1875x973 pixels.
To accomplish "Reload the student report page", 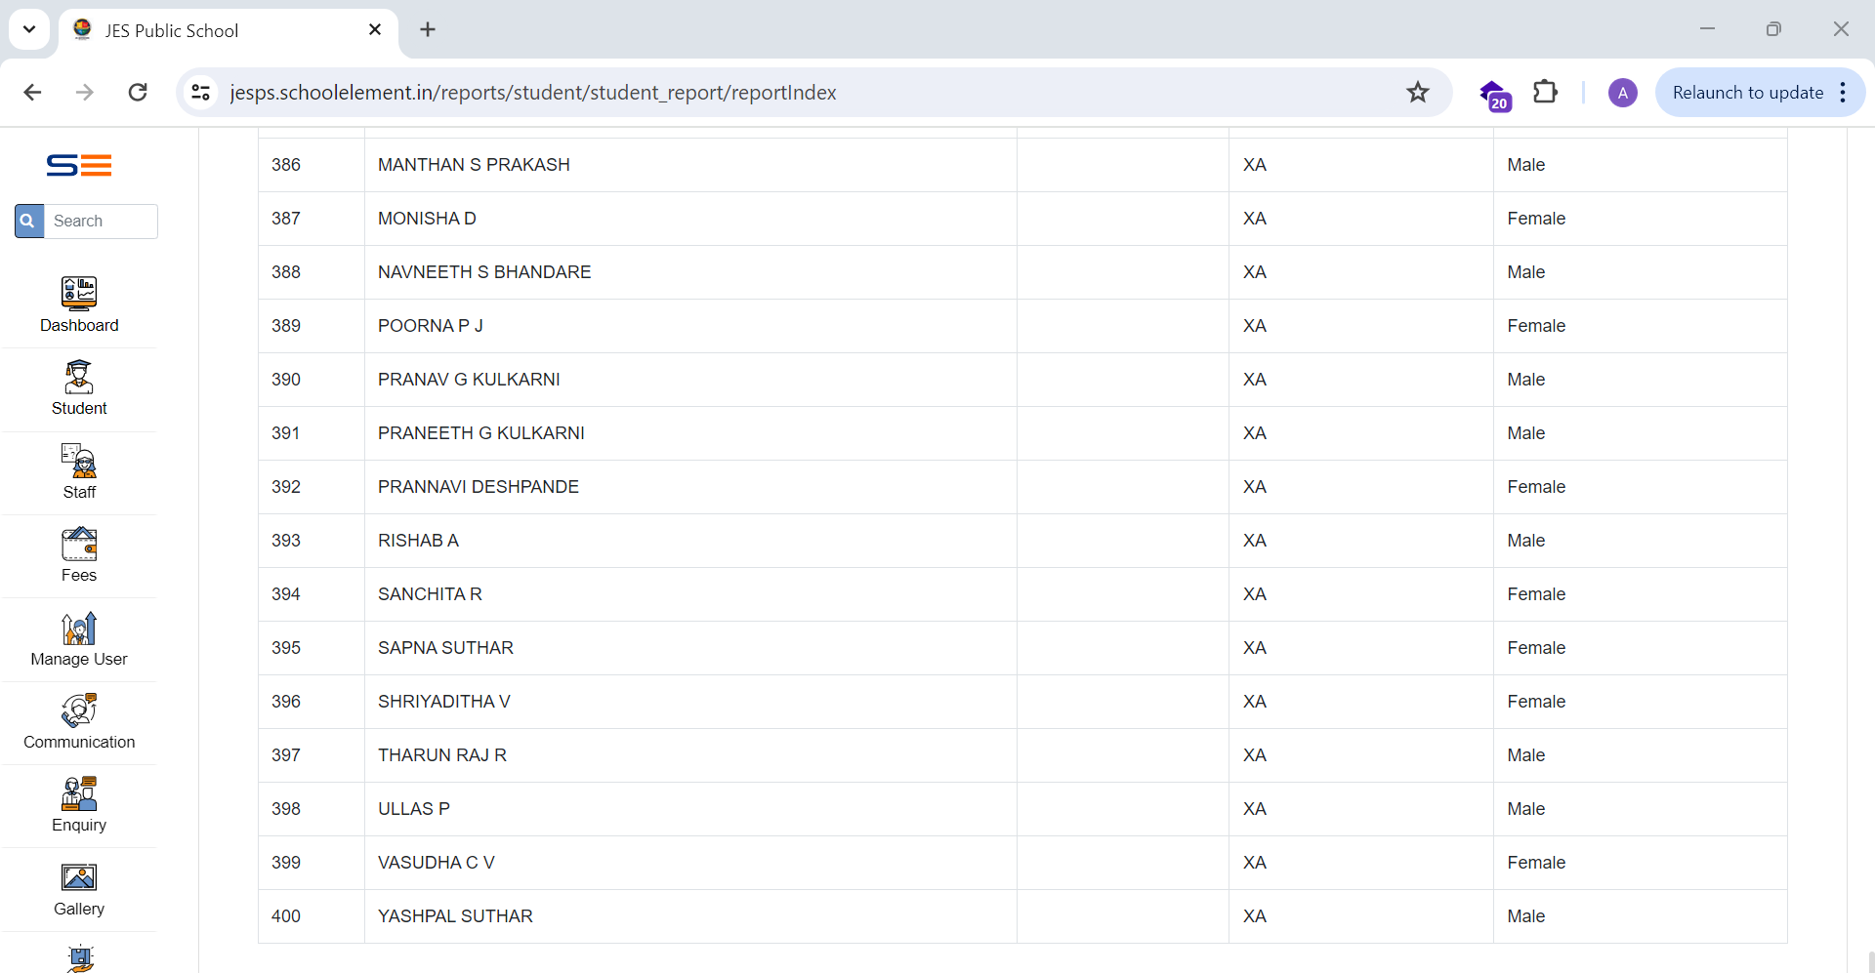I will click(138, 93).
